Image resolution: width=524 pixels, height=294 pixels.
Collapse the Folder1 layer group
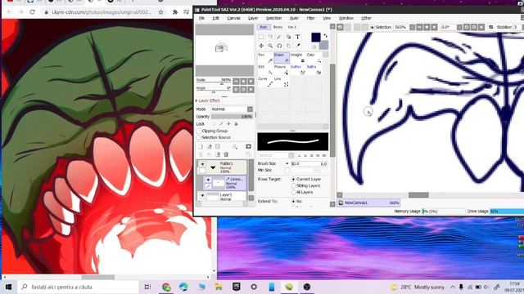point(213,167)
